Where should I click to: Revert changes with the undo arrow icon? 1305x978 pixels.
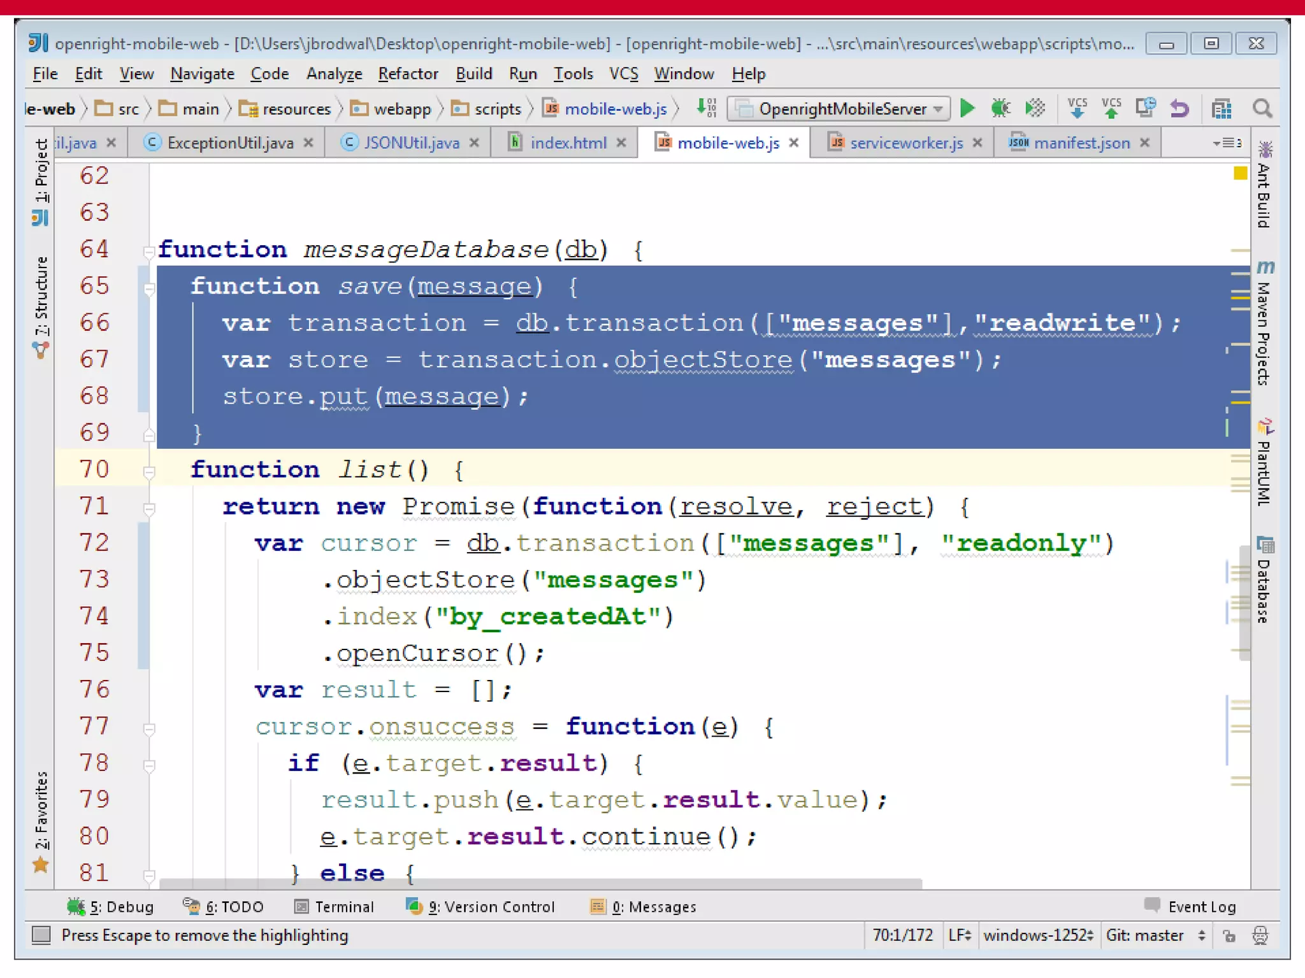(1179, 109)
